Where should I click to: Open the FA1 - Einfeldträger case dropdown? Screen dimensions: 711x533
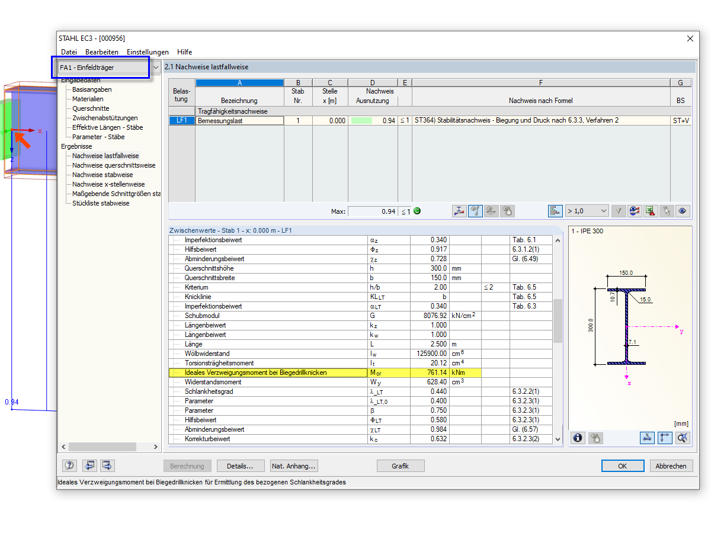click(x=155, y=68)
